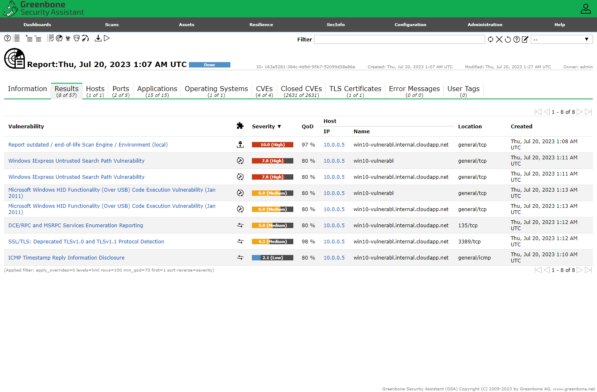597x392 pixels.
Task: Open the Configuration menu
Action: pos(410,24)
